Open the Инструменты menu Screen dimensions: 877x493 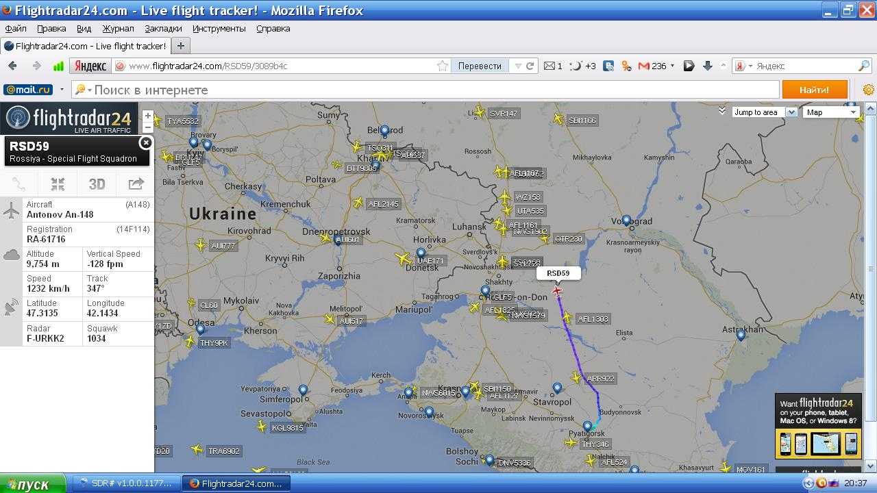pos(219,29)
